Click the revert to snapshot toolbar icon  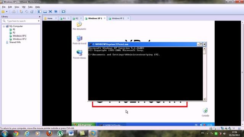pos(27,12)
